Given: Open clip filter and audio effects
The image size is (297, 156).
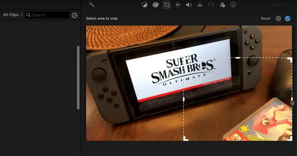Looking at the screenshot, I should pyautogui.click(x=222, y=5).
